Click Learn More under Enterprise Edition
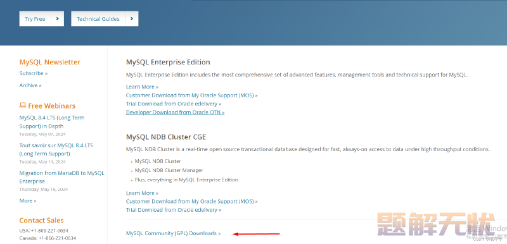The height and width of the screenshot is (244, 507). [x=142, y=87]
